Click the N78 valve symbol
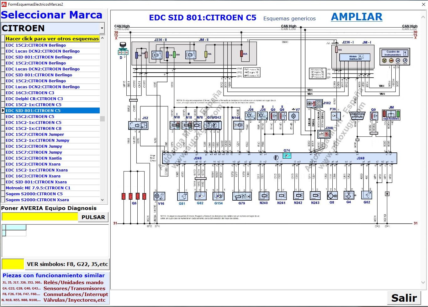Screen dimensions: 428x307 pyautogui.click(x=198, y=125)
